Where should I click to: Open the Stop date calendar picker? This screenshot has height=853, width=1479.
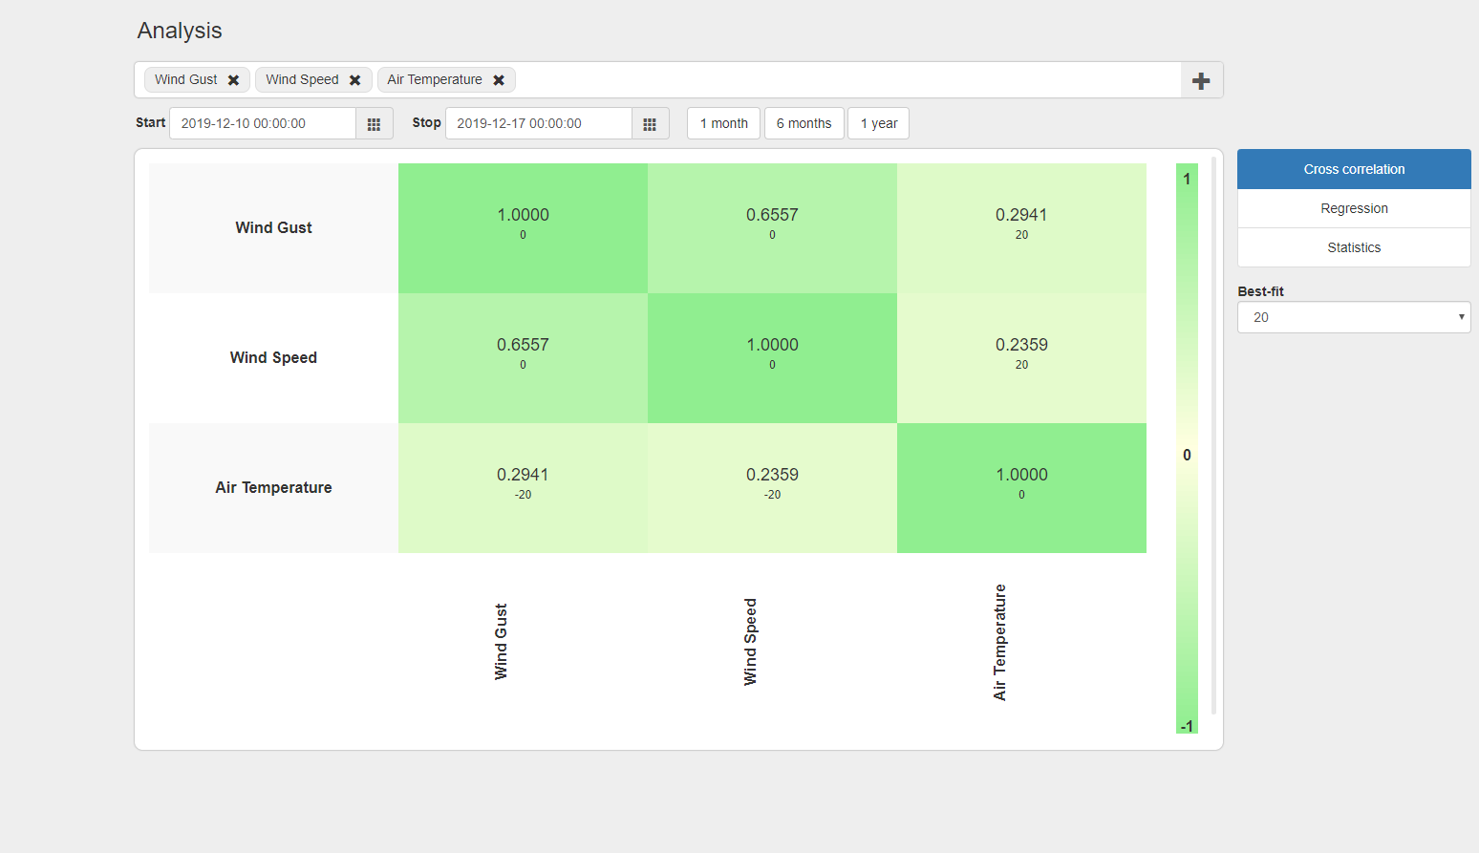(x=650, y=123)
